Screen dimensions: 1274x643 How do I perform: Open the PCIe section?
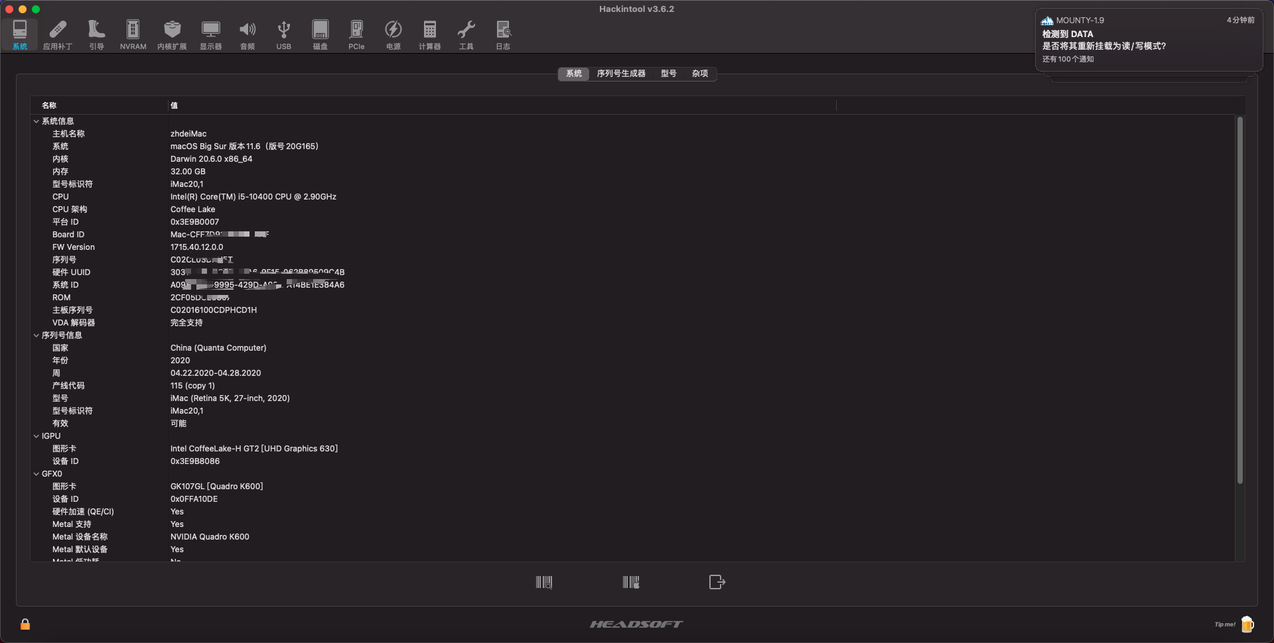[356, 34]
